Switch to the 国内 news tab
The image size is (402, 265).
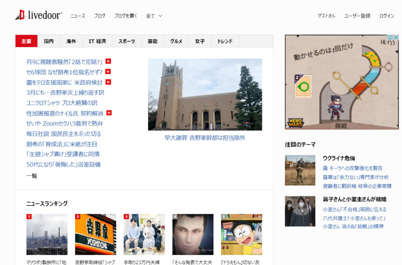(x=48, y=41)
